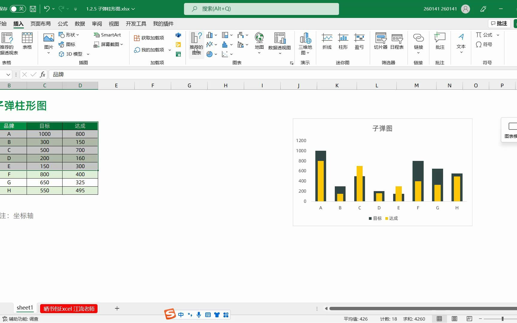Open the 链接 link button

(x=418, y=44)
